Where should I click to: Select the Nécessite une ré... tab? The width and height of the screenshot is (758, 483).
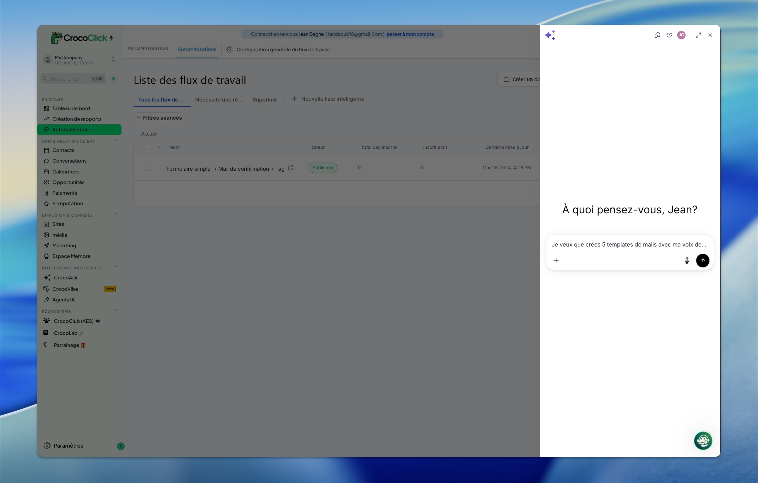(219, 100)
